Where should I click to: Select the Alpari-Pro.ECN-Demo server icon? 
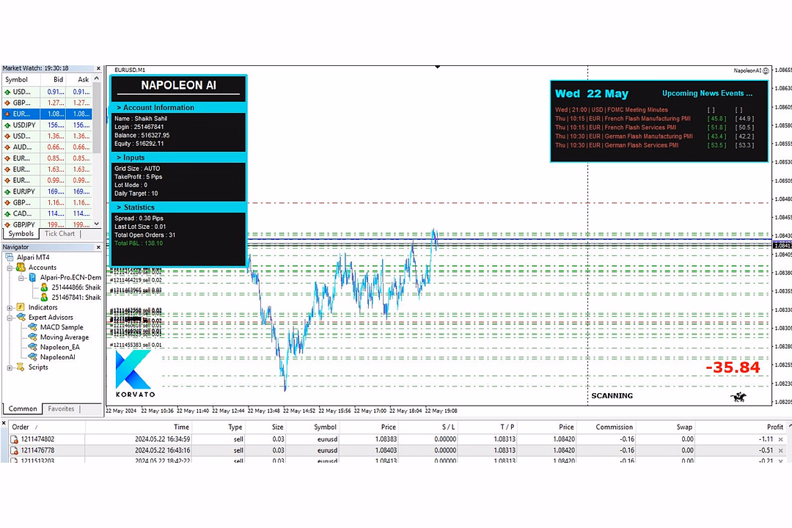point(32,277)
